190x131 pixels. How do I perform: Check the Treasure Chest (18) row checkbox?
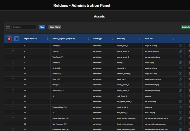pos(13,107)
